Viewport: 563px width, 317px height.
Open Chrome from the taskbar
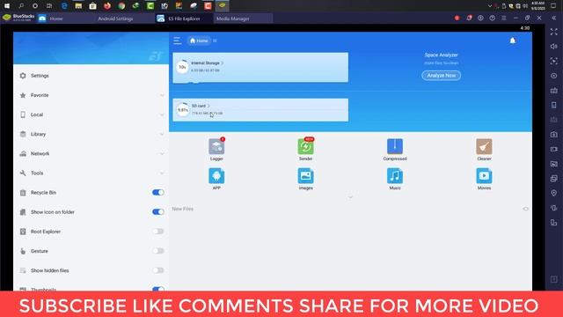tap(121, 6)
